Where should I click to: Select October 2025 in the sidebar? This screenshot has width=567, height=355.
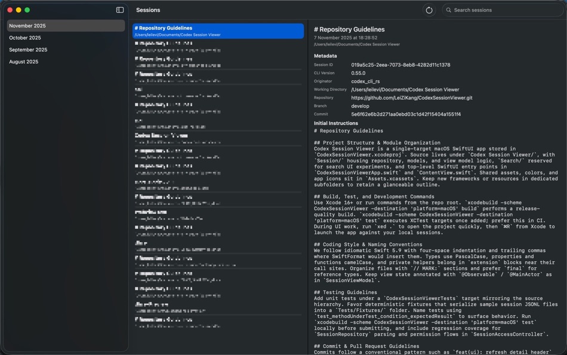(x=66, y=37)
